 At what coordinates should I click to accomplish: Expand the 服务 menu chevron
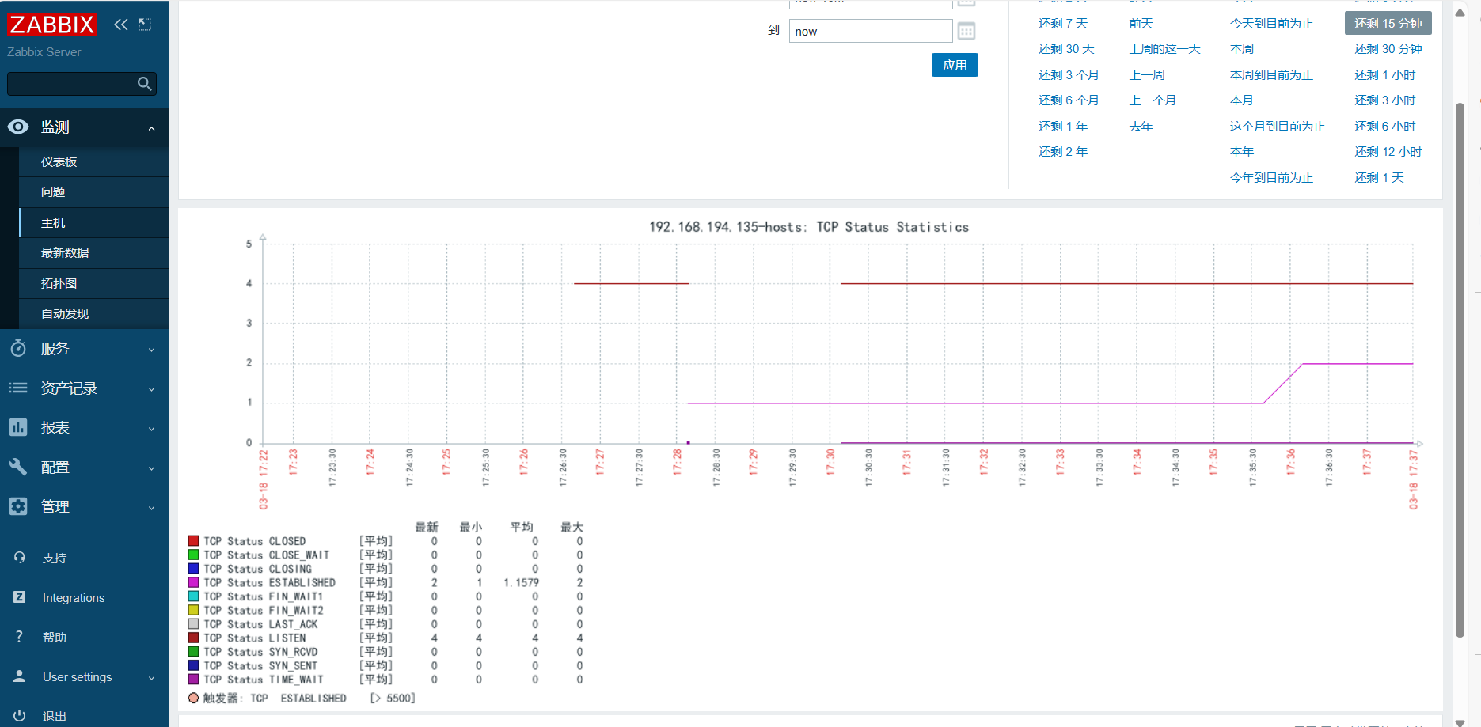[x=151, y=350]
